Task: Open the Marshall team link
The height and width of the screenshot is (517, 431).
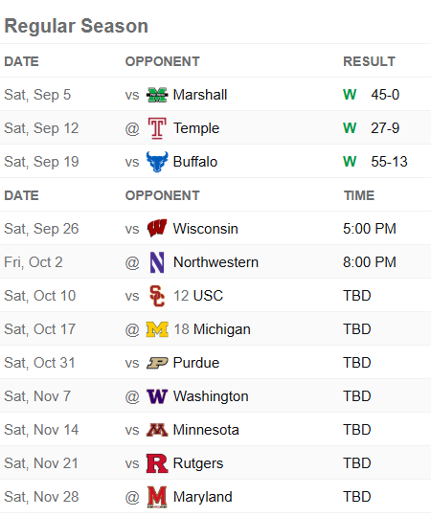Action: pyautogui.click(x=200, y=95)
